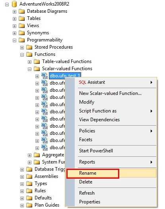Click the Scalar-valued Functions folder icon

(37, 69)
